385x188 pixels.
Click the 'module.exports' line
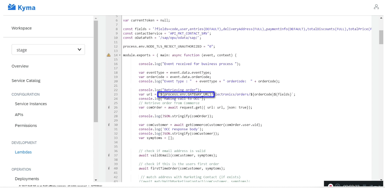180,55
